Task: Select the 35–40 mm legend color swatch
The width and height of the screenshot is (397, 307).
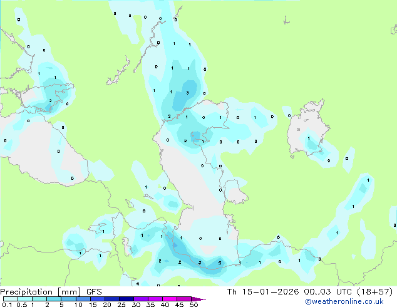Action: (155, 299)
